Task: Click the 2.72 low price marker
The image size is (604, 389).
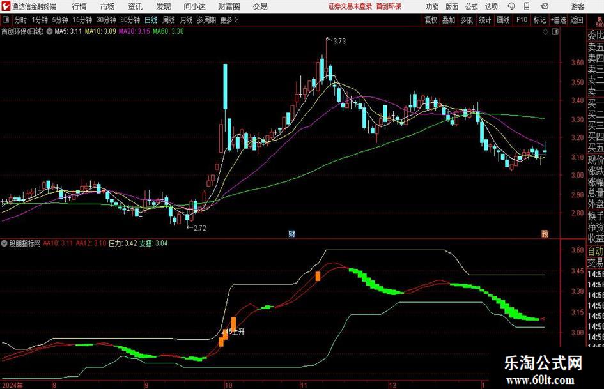Action: 197,228
